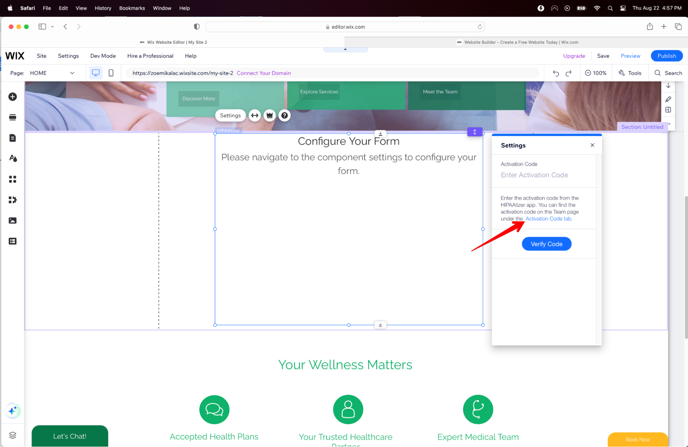Open the Activation Code tab link

click(549, 219)
